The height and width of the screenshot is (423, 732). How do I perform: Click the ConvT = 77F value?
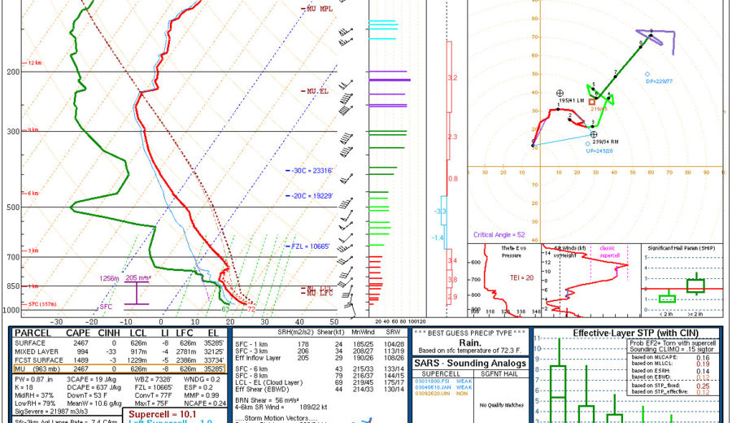(152, 395)
